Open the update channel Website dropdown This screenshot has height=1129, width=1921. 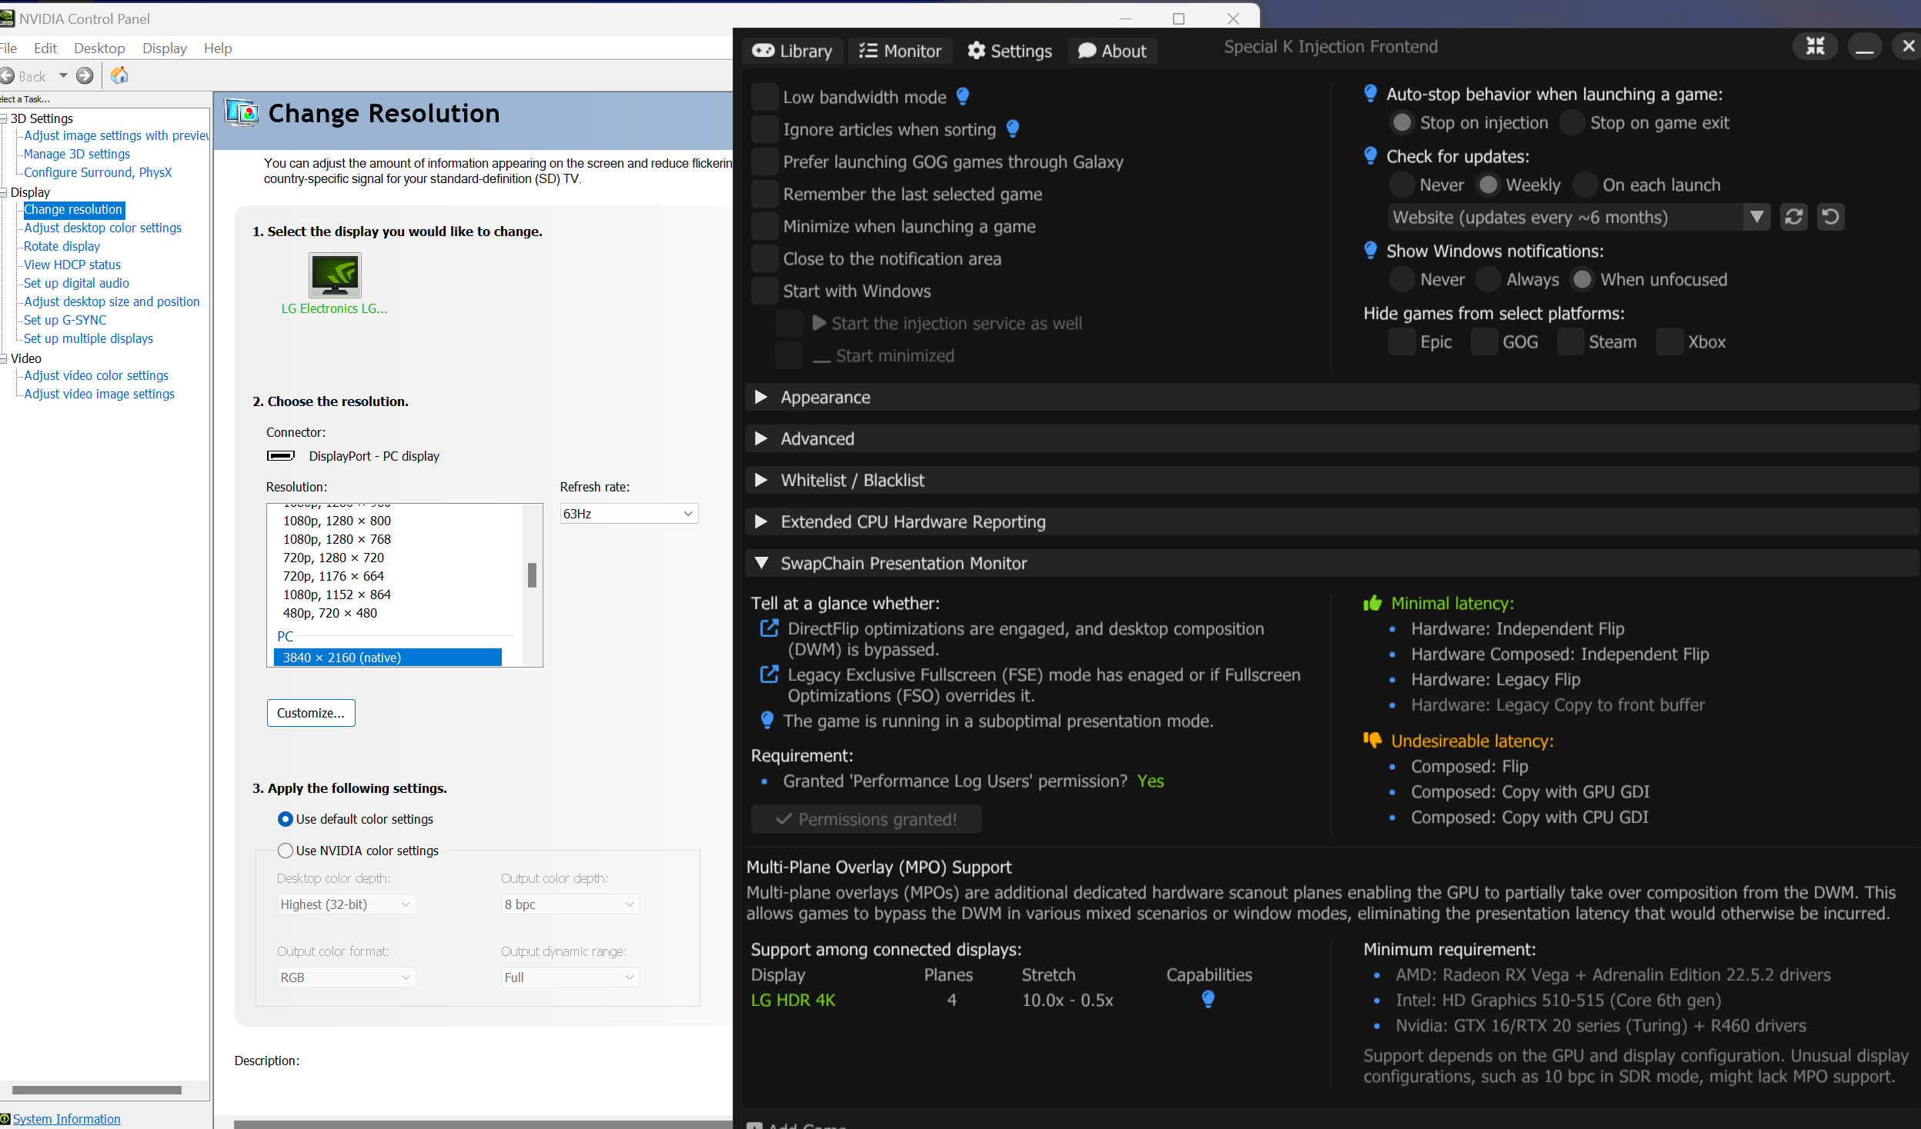(x=1579, y=217)
